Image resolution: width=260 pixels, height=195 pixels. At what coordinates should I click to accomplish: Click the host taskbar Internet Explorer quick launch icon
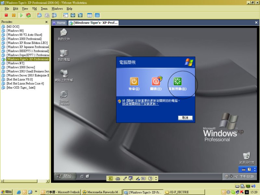point(19,192)
